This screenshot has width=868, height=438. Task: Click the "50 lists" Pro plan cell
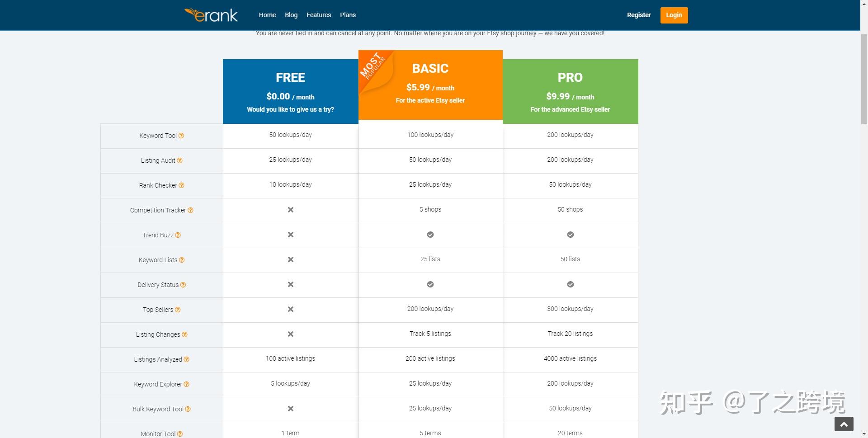click(571, 259)
